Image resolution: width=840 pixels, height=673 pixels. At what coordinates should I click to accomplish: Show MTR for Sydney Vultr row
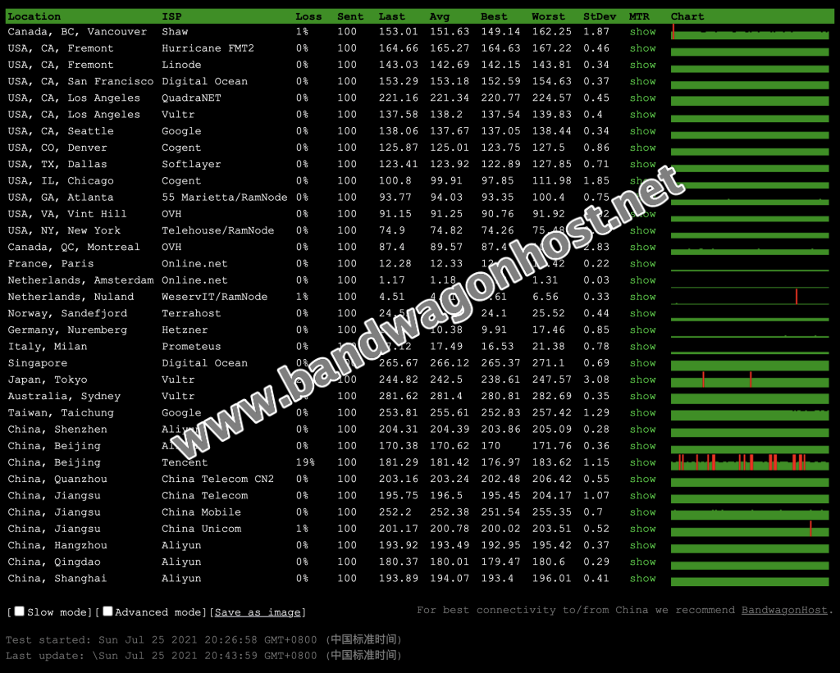coord(642,396)
